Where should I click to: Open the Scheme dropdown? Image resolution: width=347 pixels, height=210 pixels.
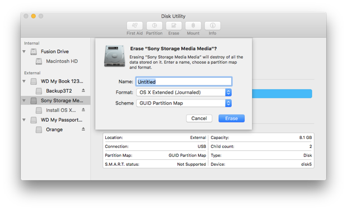point(184,103)
